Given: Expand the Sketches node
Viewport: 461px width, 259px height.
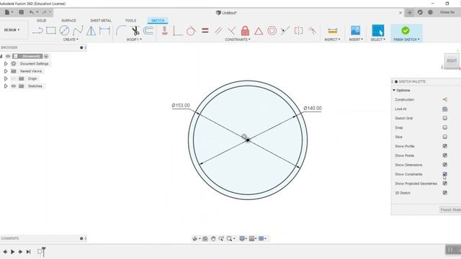Looking at the screenshot, I should pos(6,86).
